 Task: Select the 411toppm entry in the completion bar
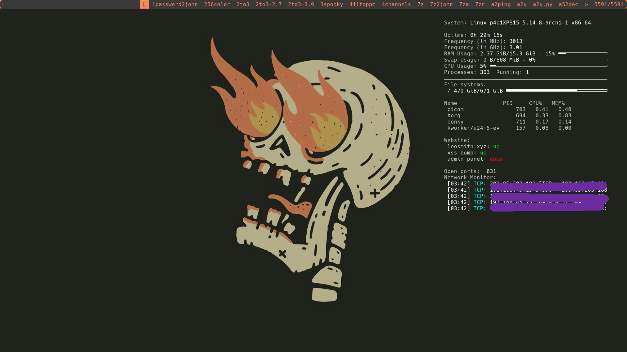(x=362, y=5)
